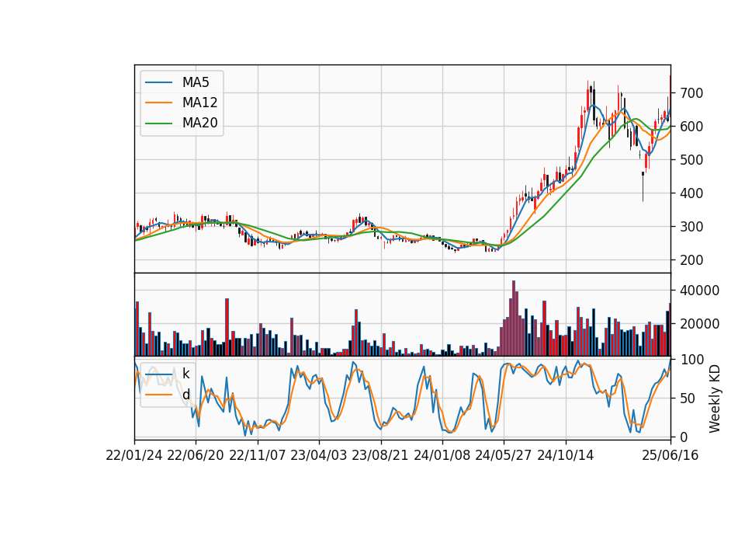This screenshot has height=536, width=745.
Task: Click the 22/11/07 date label
Action: (x=258, y=455)
